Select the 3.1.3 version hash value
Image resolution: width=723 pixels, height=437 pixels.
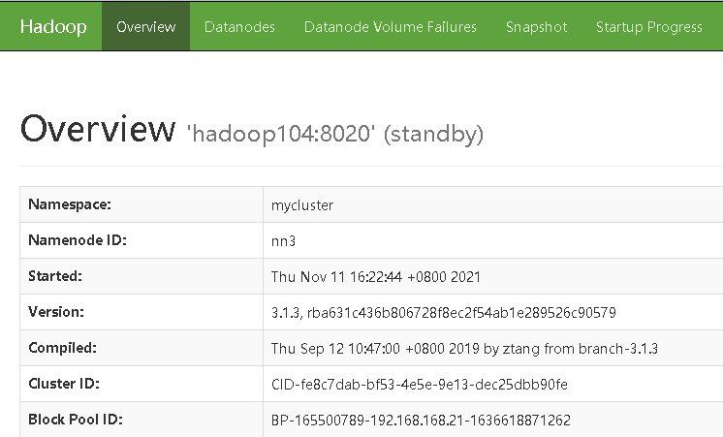click(x=444, y=313)
